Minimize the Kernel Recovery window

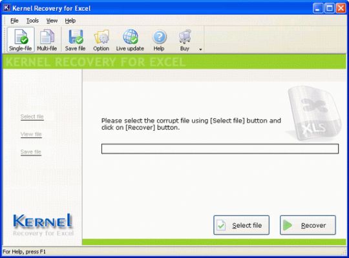click(317, 8)
